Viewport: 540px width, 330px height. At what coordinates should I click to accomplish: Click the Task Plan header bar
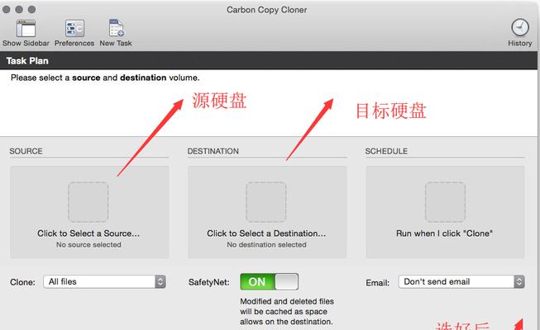pyautogui.click(x=269, y=61)
